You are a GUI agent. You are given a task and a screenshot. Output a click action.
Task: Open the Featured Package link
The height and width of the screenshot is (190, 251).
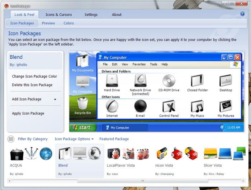coord(114,139)
